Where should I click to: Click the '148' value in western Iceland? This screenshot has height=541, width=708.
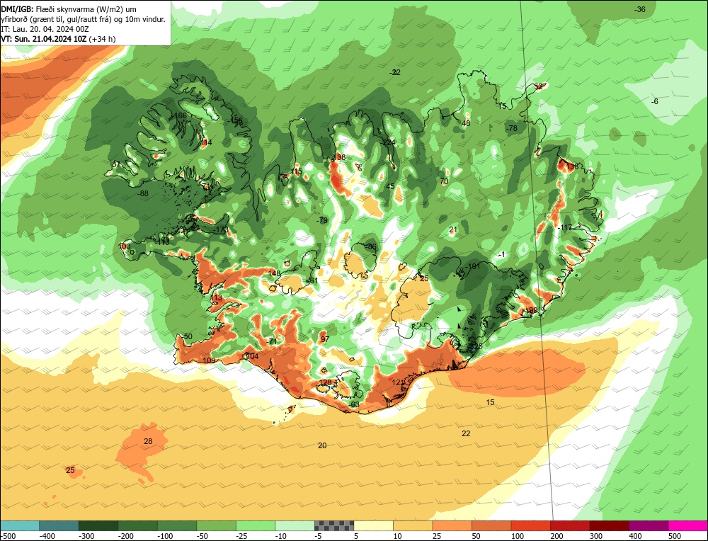click(x=275, y=273)
